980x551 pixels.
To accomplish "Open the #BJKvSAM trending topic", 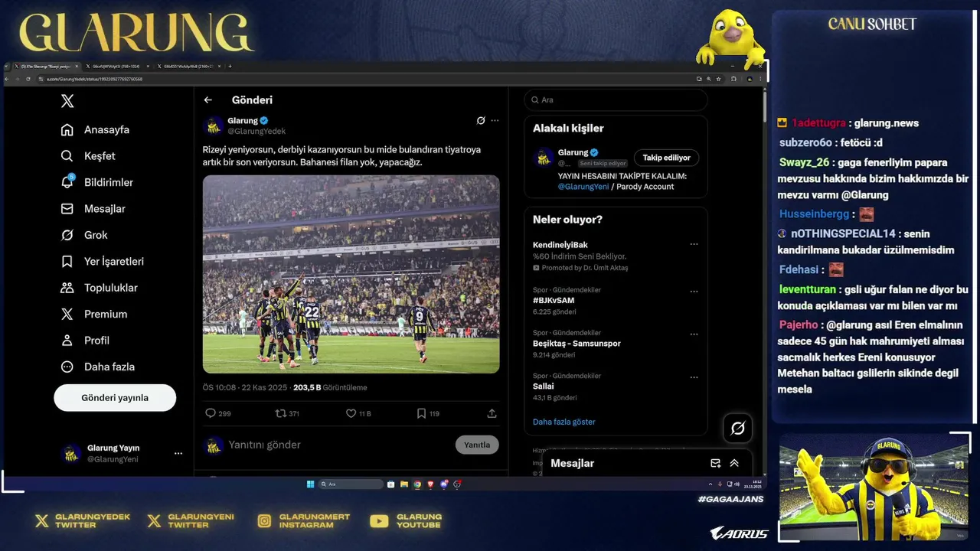I will tap(554, 301).
